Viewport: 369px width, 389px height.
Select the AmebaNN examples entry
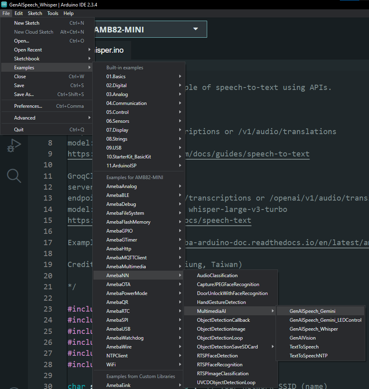tap(139, 276)
